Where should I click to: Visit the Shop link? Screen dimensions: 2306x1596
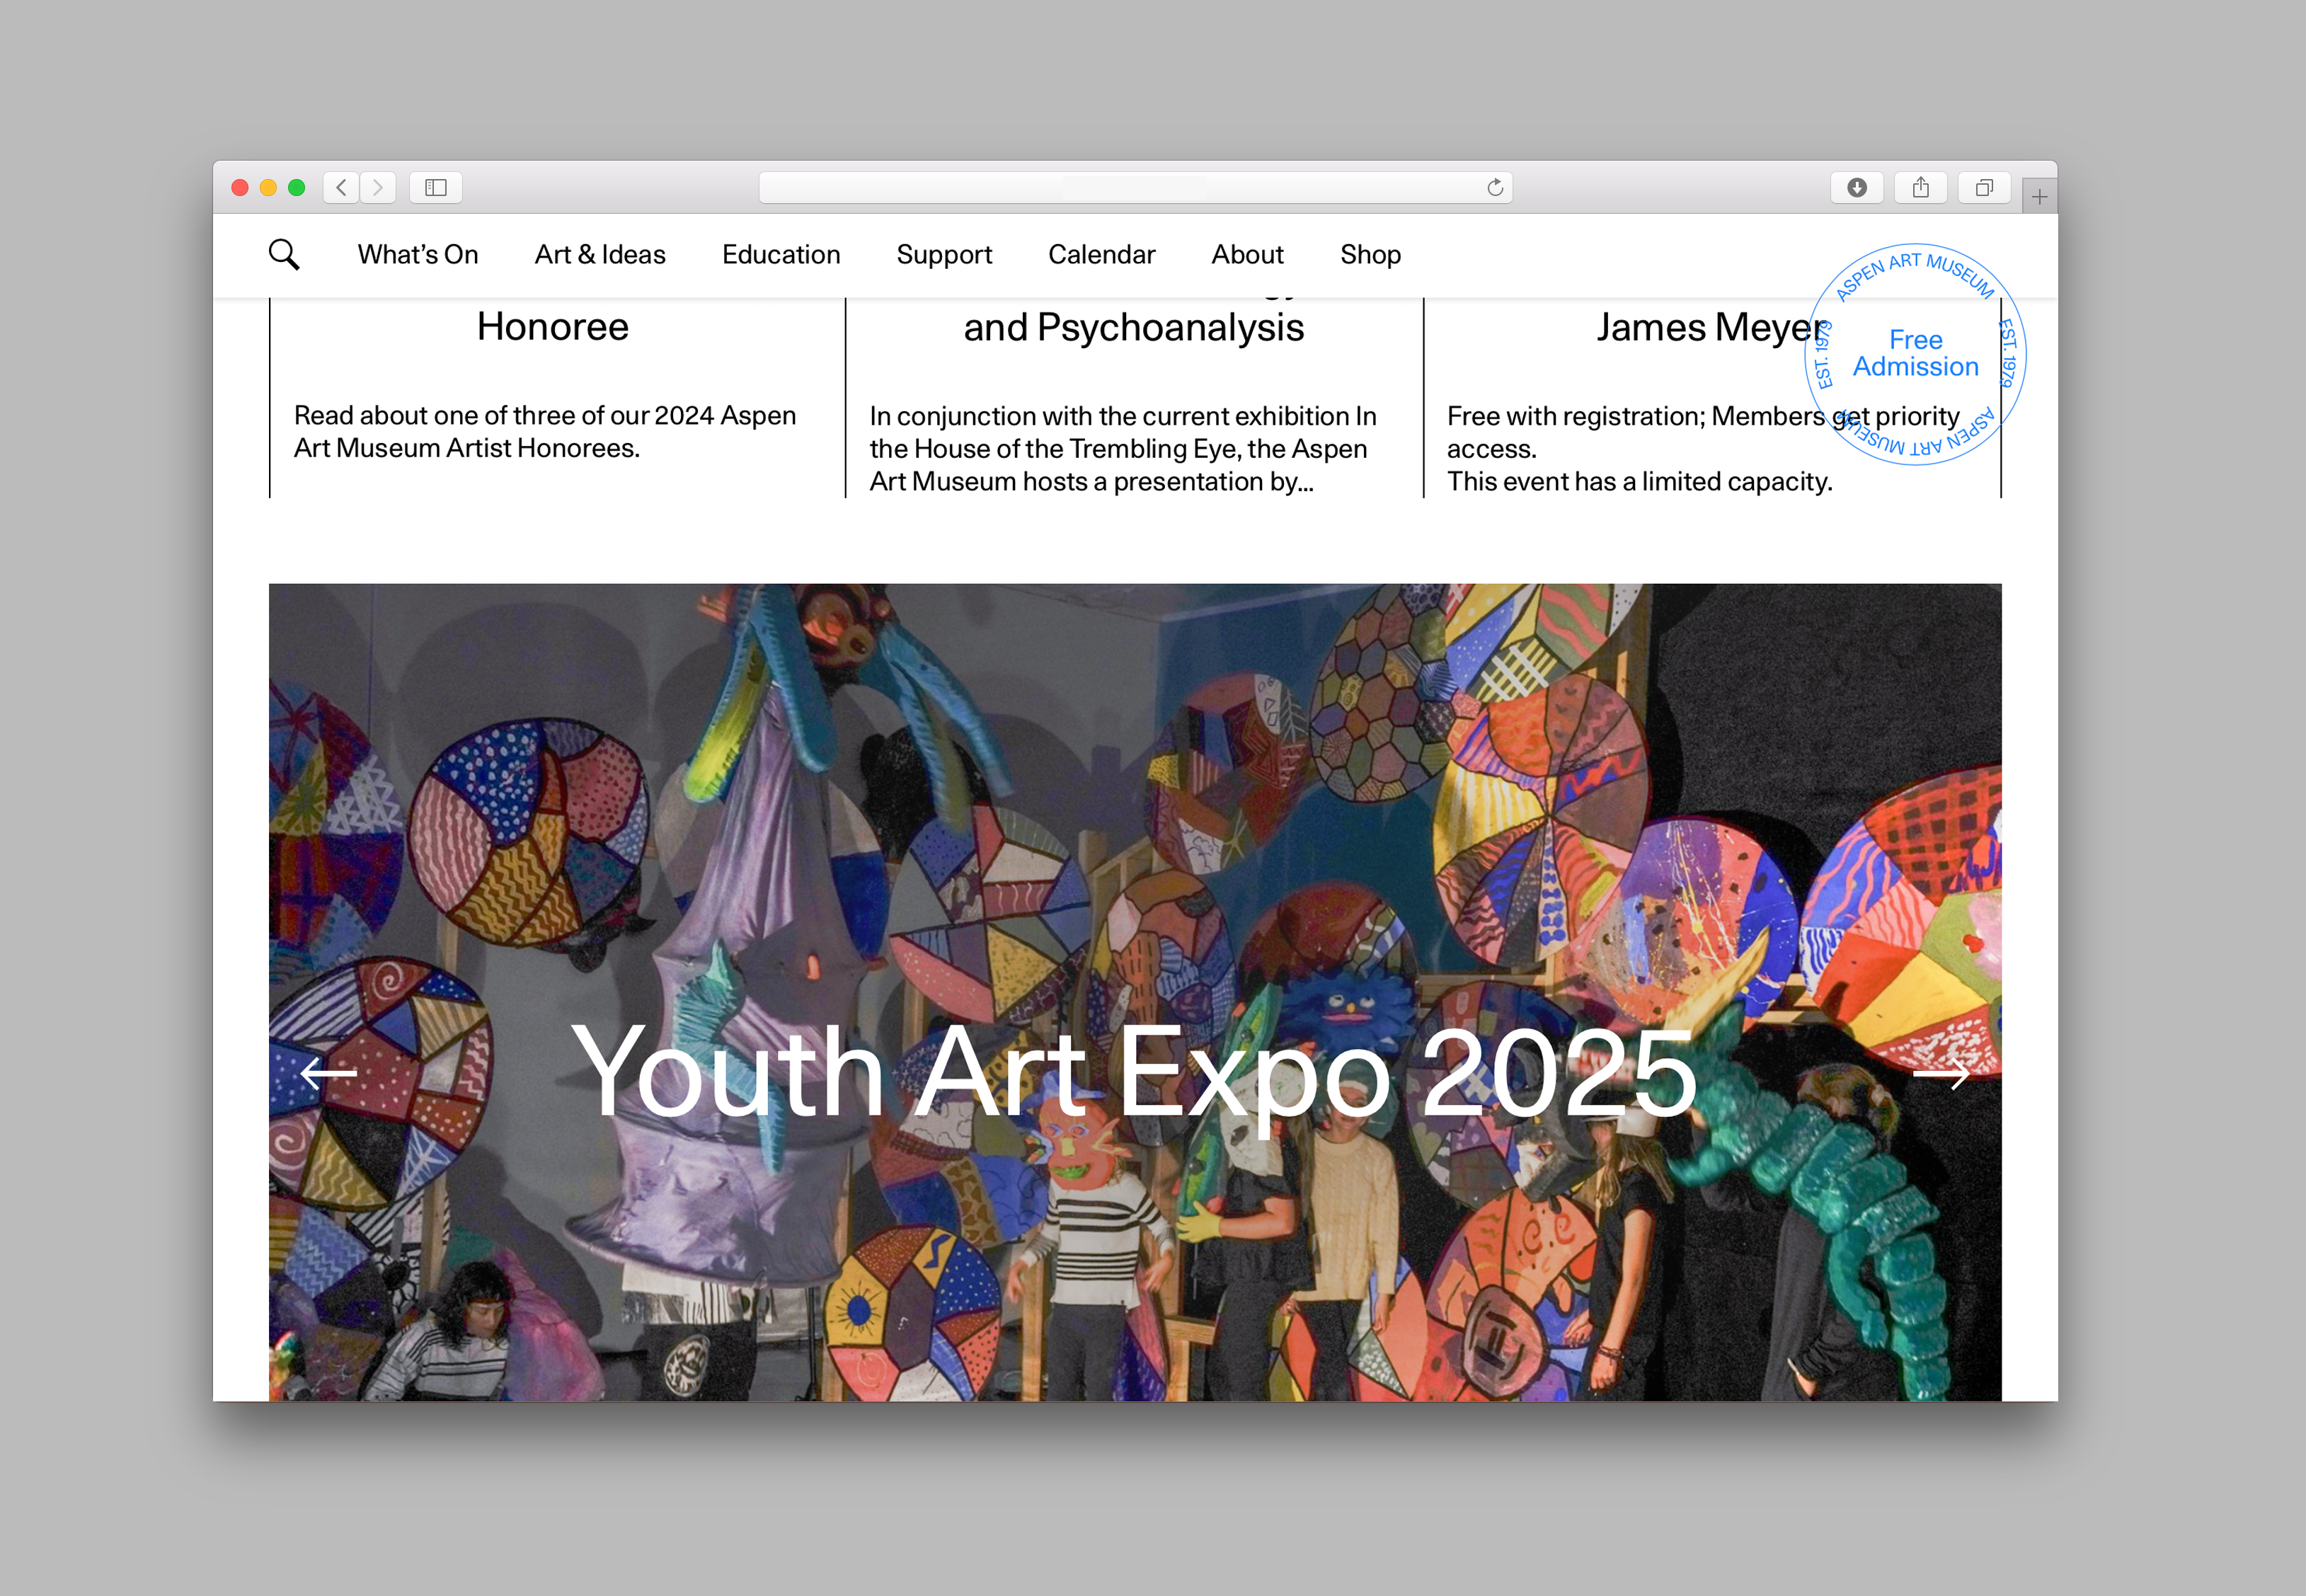(x=1370, y=255)
